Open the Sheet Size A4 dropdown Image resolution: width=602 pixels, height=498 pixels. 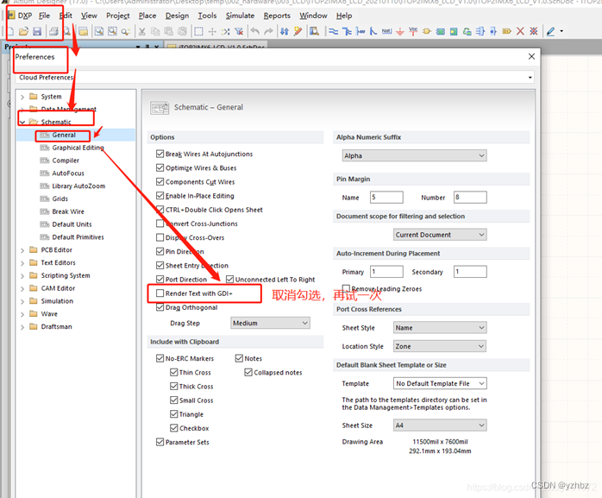click(440, 425)
